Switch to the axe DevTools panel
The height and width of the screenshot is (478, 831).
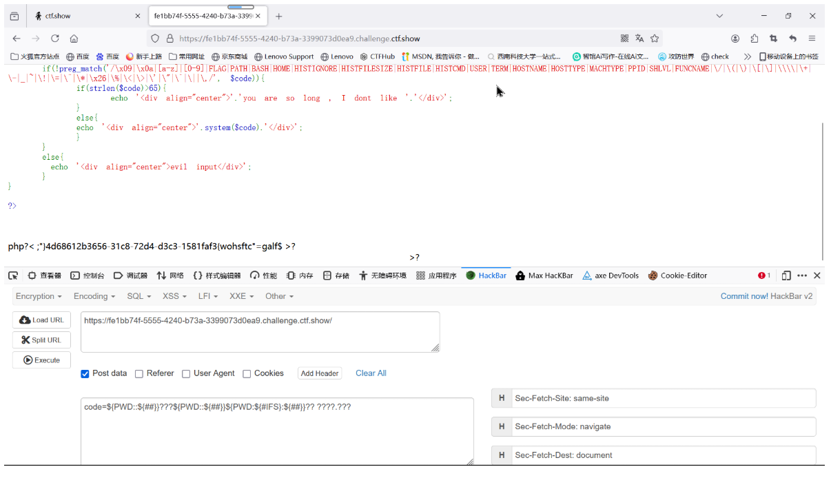coord(611,276)
